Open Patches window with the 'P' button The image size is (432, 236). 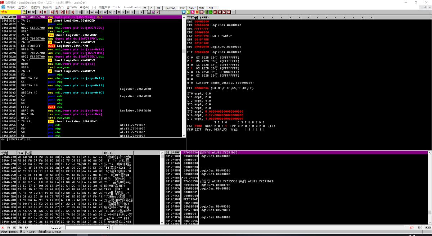click(x=119, y=12)
